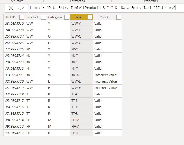
Task: Click Ref ID cell 3849898714
Action: coord(14,120)
